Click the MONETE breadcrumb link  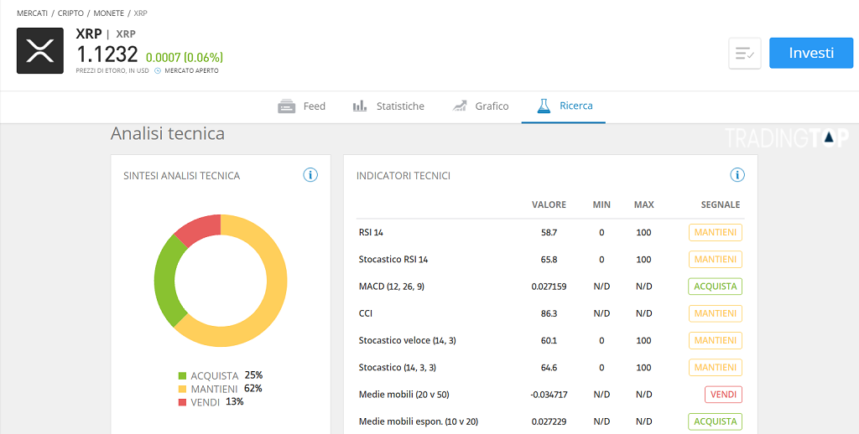108,13
